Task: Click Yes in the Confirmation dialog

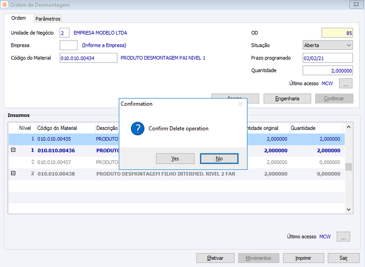Action: tap(175, 159)
